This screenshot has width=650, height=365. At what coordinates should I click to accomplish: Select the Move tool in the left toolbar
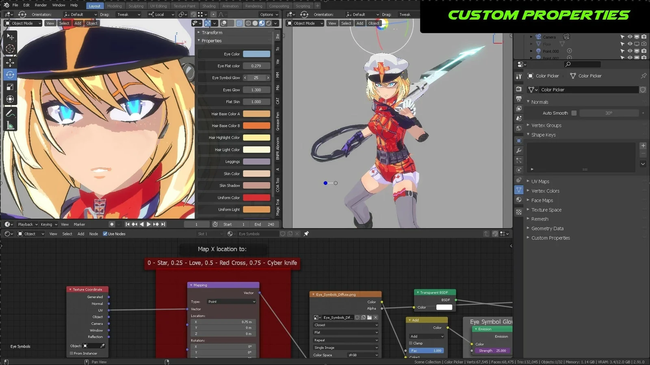10,62
